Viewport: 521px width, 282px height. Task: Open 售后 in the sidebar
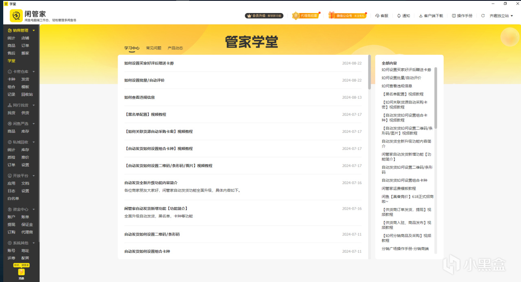(x=11, y=53)
